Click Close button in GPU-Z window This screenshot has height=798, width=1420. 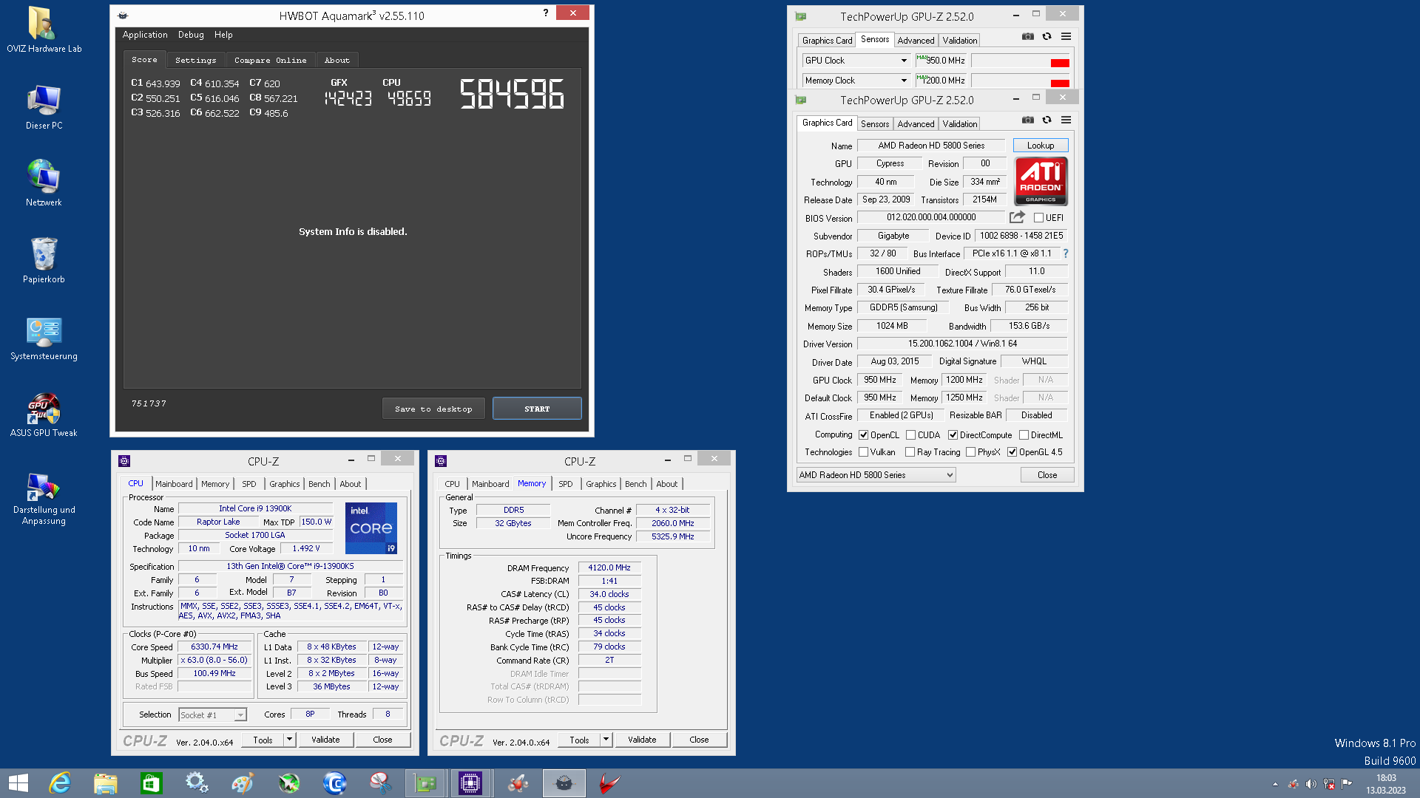1047,475
